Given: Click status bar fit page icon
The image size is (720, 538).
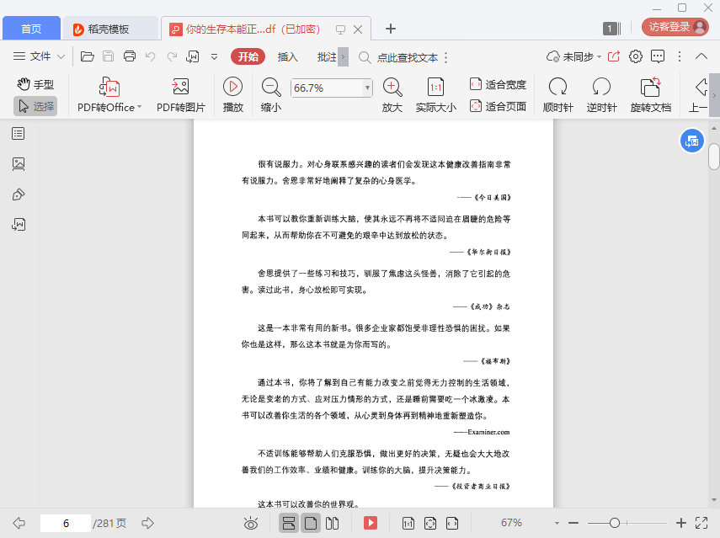Looking at the screenshot, I should coord(430,523).
